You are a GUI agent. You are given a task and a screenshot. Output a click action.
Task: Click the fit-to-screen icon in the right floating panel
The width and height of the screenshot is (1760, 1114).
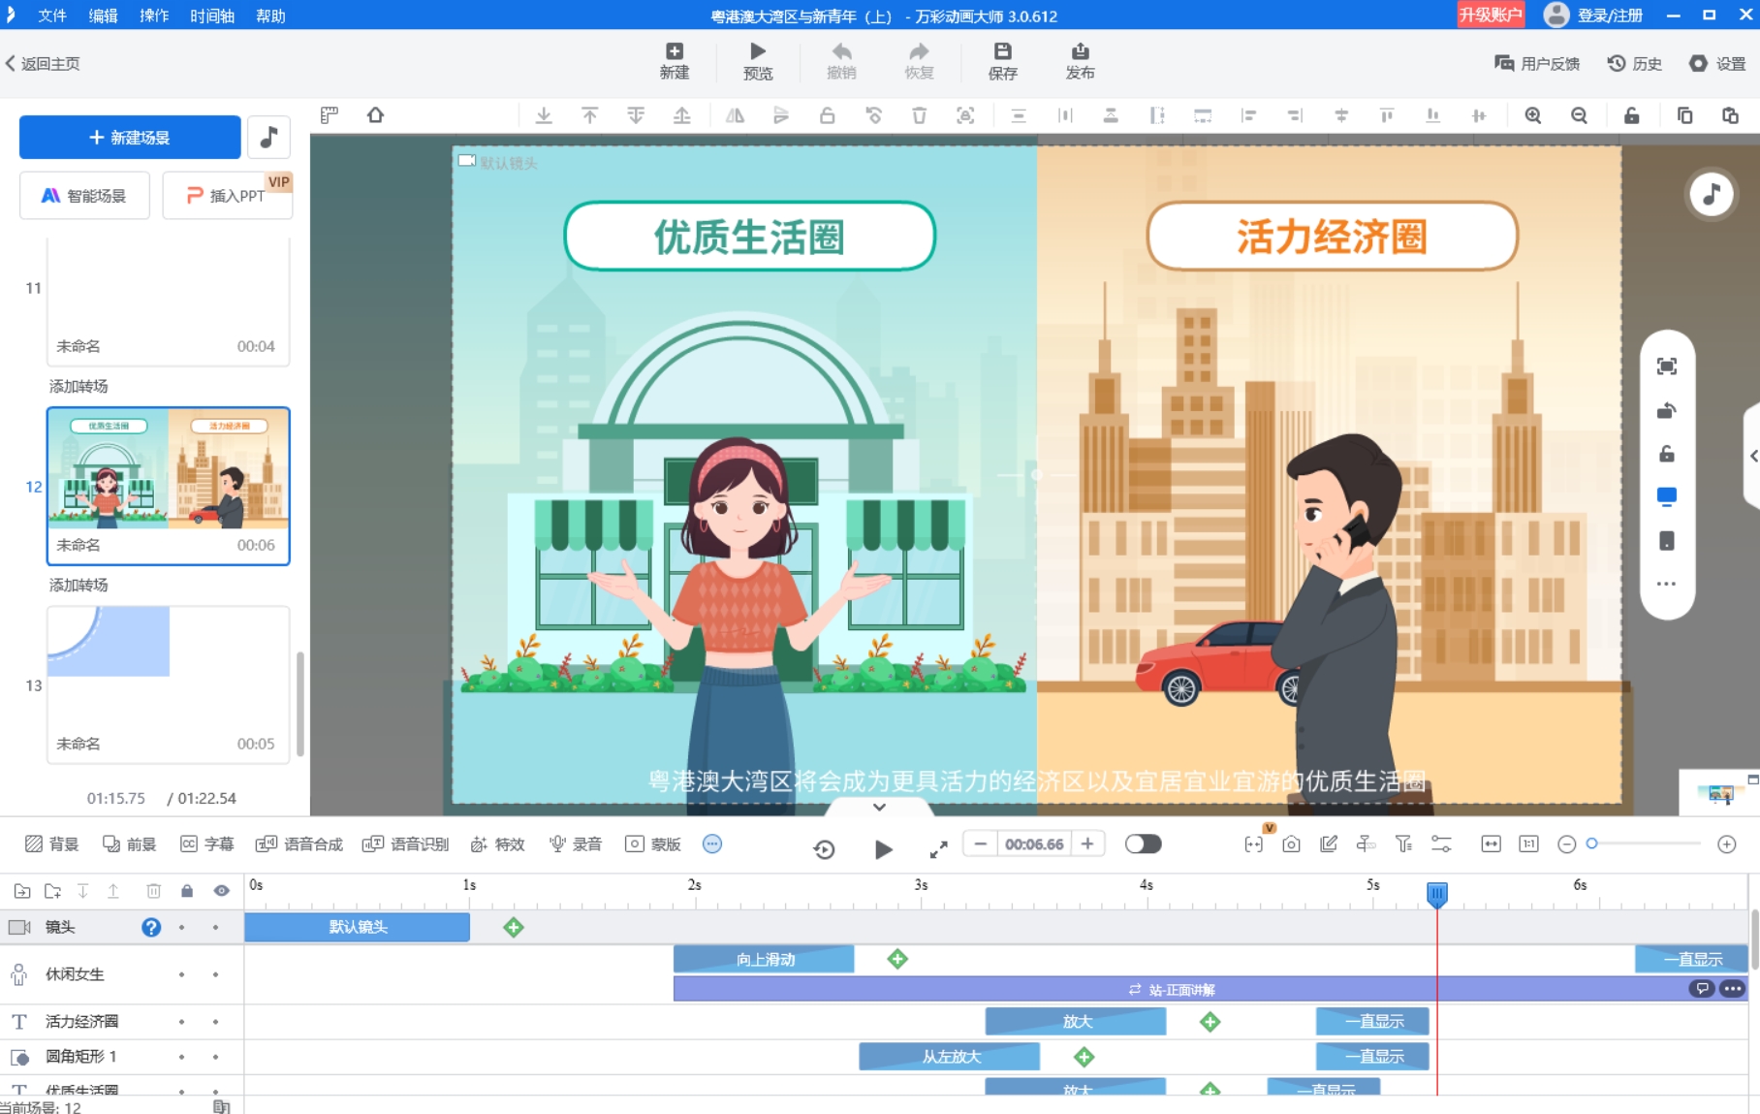click(1666, 366)
